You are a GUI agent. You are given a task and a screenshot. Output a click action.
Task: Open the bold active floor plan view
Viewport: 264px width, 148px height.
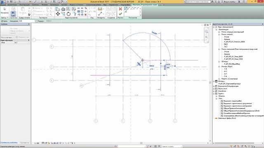coord(226,44)
